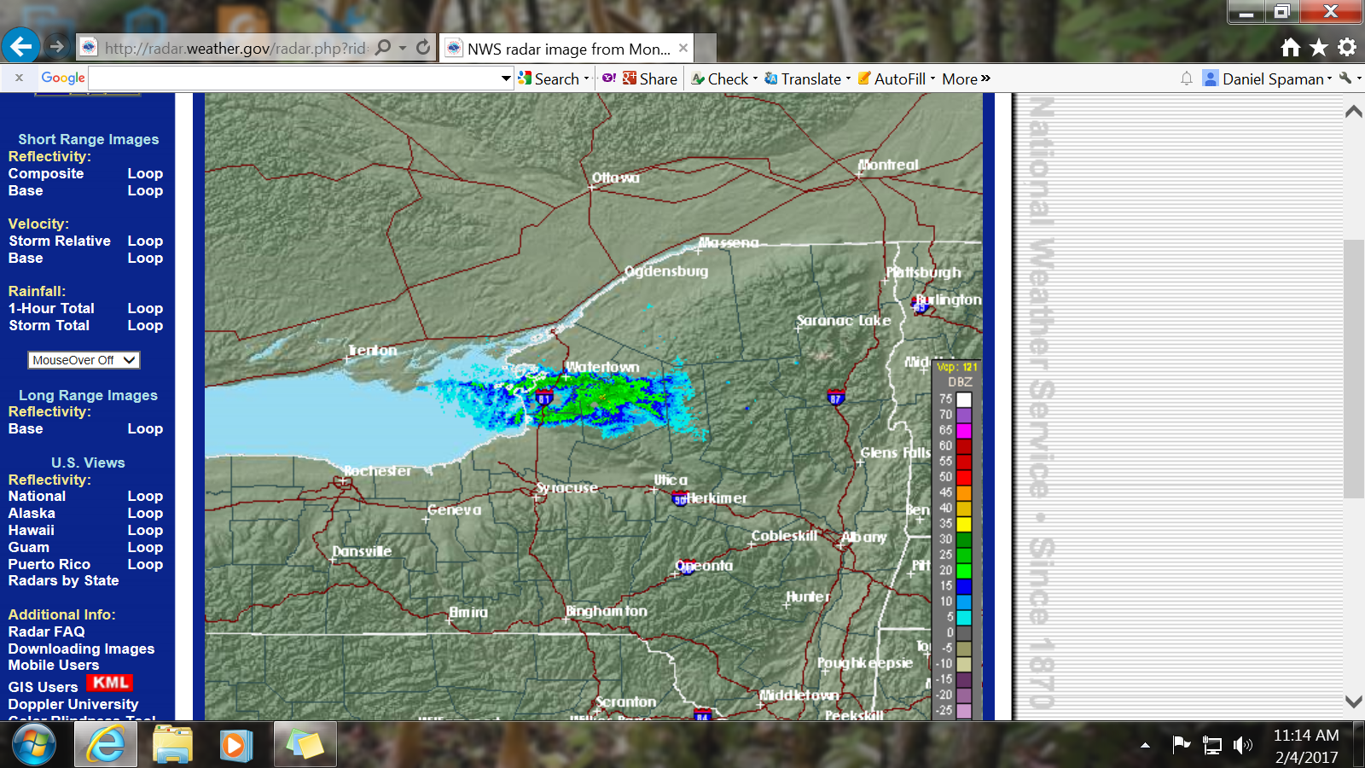This screenshot has width=1365, height=768.
Task: Open the Storm Total rainfall Loop link
Action: 145,325
